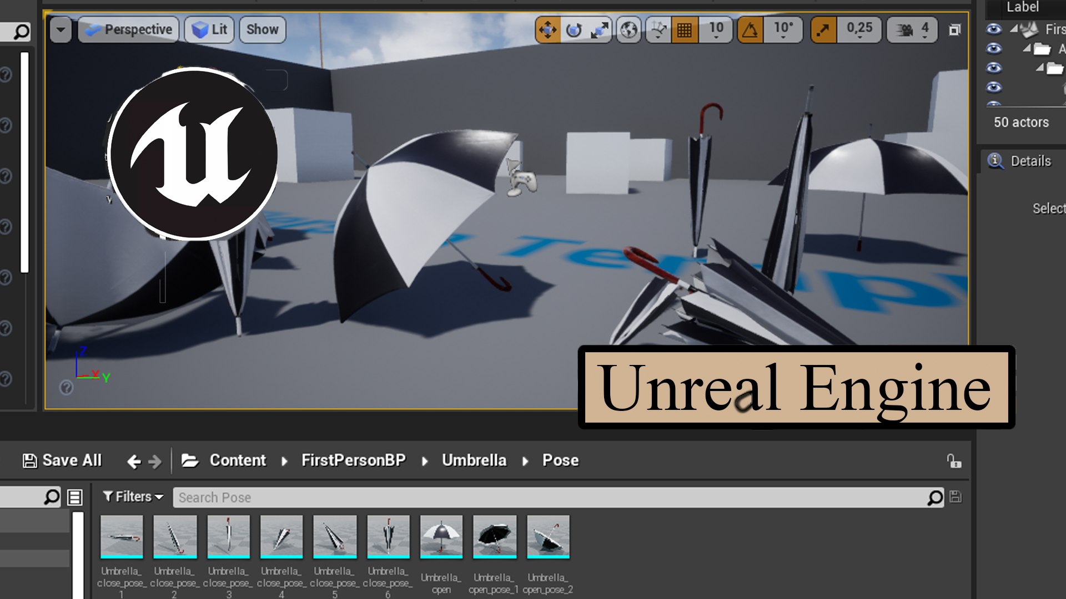Click folder search magnifier in sources panel
This screenshot has height=599, width=1066.
pyautogui.click(x=52, y=496)
